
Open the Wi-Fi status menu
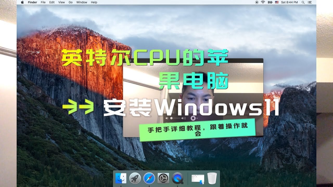263,2
